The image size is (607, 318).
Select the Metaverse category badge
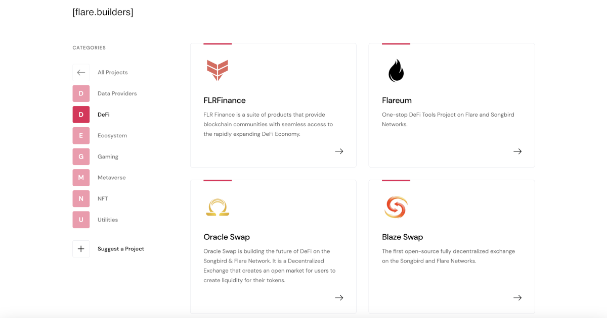tap(81, 177)
